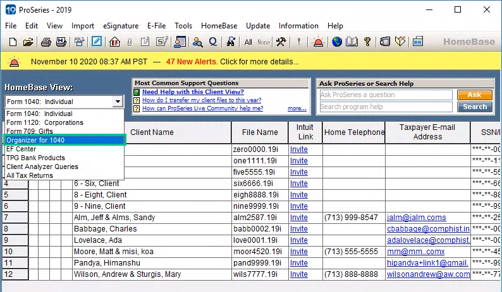Click the blue Search button
Screen dimensions: 502x292
click(x=474, y=107)
